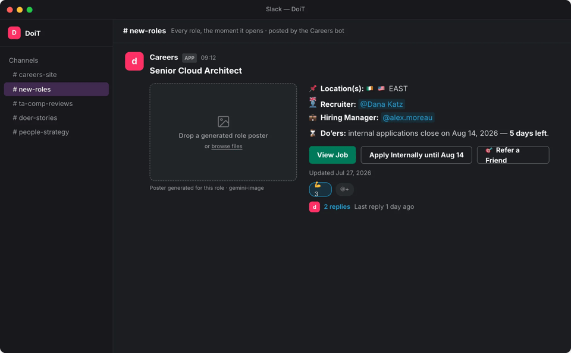
Task: Click the role poster drop area
Action: (x=223, y=132)
